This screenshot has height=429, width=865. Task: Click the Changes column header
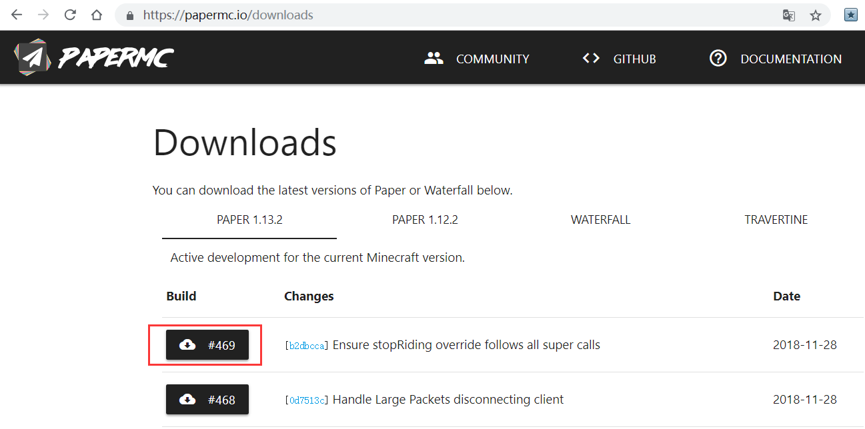(x=309, y=296)
